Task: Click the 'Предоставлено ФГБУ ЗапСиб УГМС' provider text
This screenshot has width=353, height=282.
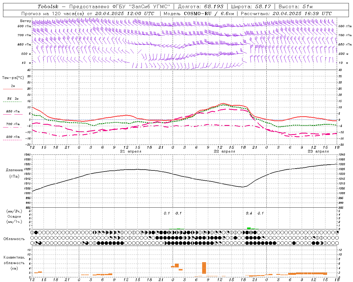Action: click(120, 7)
